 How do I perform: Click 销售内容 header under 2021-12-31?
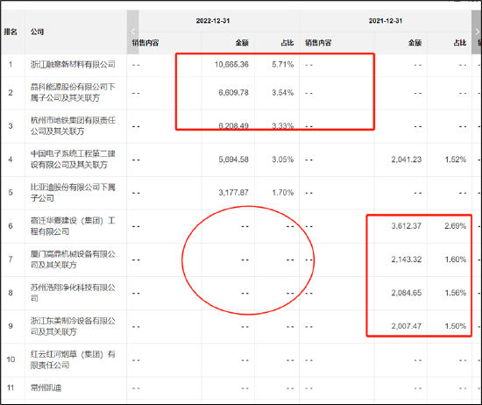point(318,43)
